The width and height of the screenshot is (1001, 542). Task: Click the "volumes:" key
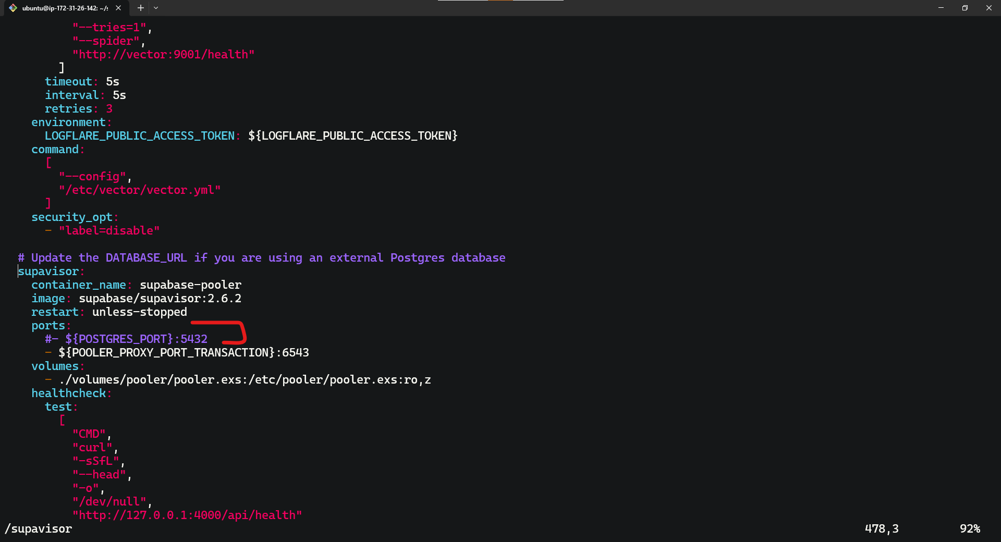pos(58,366)
